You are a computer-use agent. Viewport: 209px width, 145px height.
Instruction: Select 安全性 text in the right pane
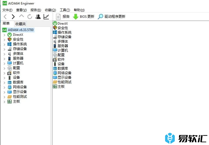(63, 28)
